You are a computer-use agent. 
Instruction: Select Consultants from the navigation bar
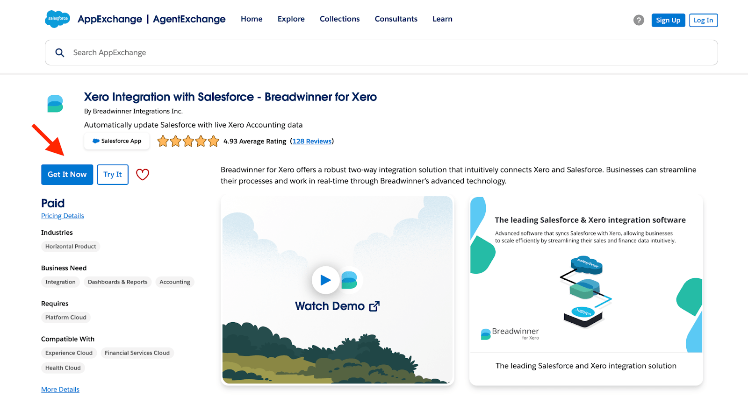[396, 19]
